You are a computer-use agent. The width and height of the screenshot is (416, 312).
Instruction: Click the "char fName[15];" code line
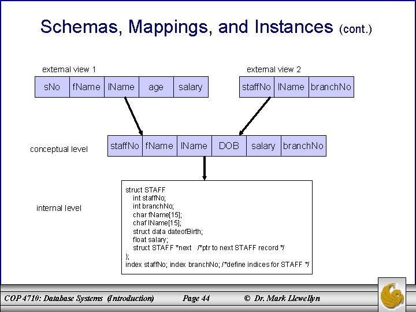(x=158, y=214)
